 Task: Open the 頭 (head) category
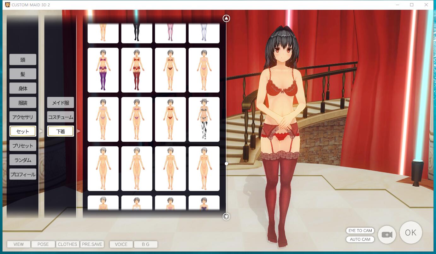[23, 60]
